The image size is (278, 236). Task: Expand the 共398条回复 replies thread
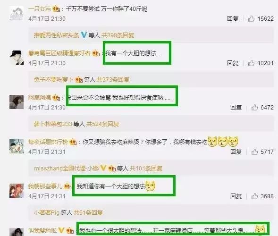tap(118, 35)
